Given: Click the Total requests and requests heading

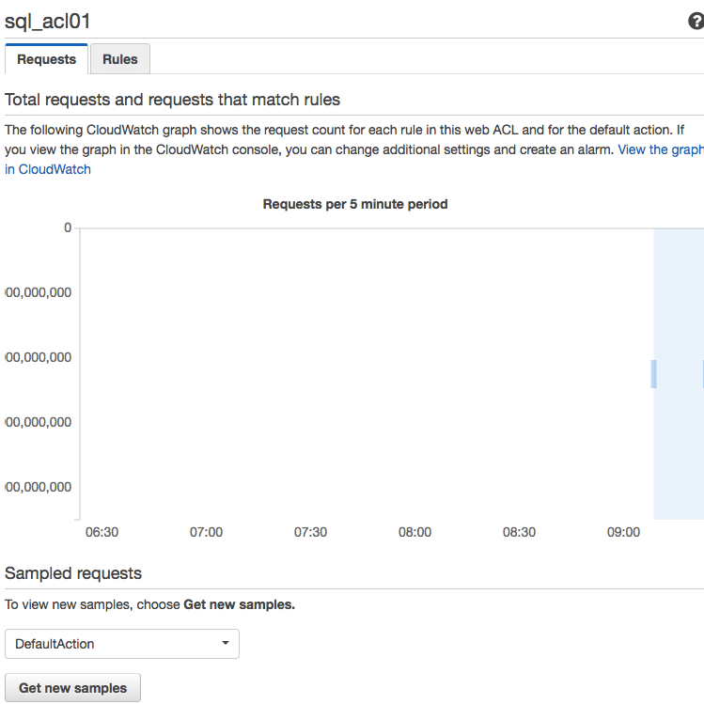Looking at the screenshot, I should [x=172, y=100].
